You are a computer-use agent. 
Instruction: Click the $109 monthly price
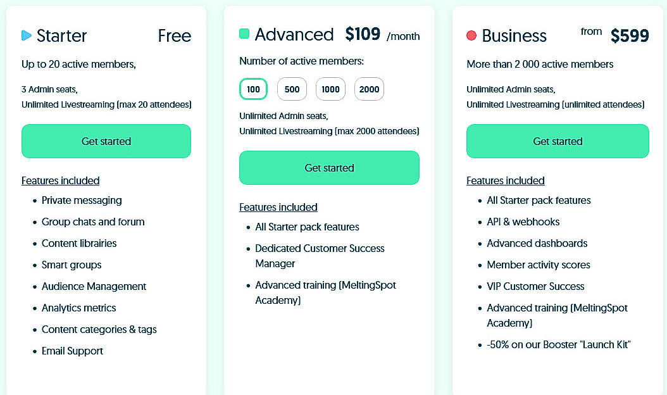coord(363,35)
